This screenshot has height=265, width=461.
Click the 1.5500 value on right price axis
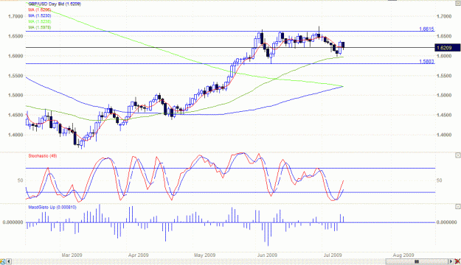tap(444, 76)
